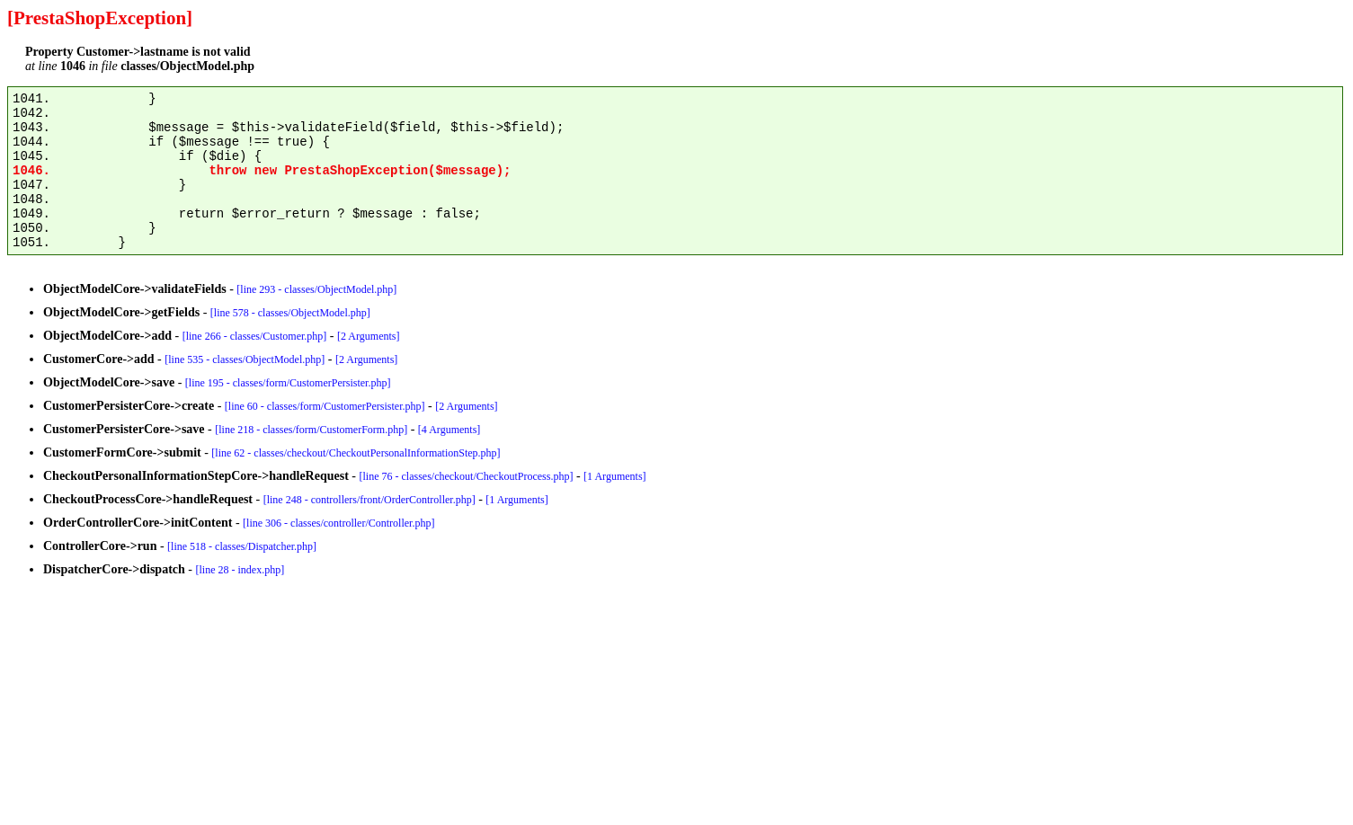Image resolution: width=1353 pixels, height=825 pixels.
Task: Open line 293 of ObjectModel.php link
Action: point(316,288)
